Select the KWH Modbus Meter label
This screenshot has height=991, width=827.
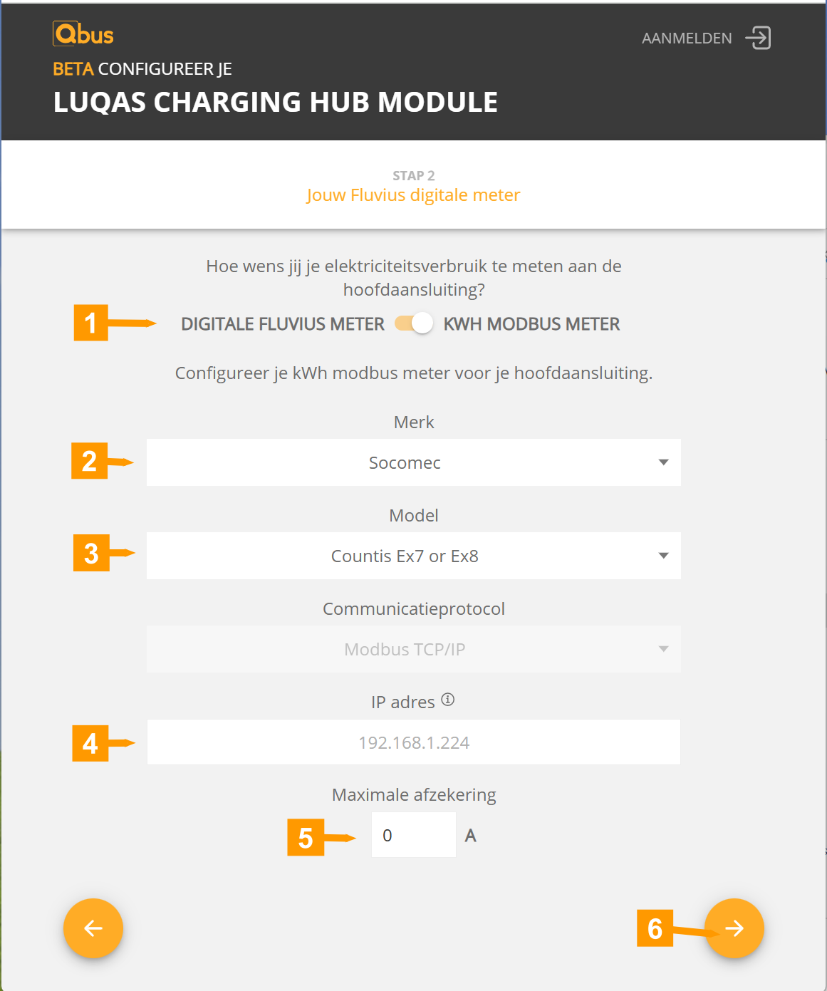point(531,324)
